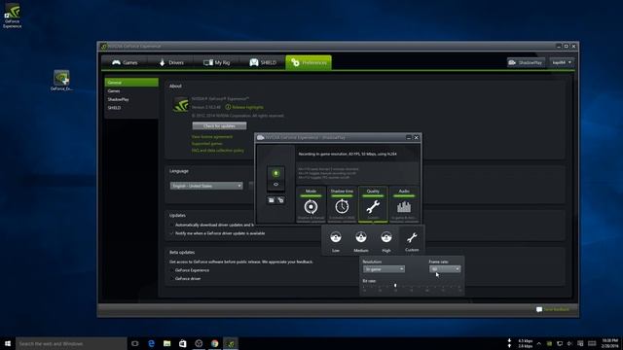
Task: Open the Frame rate dropdown
Action: pos(445,269)
